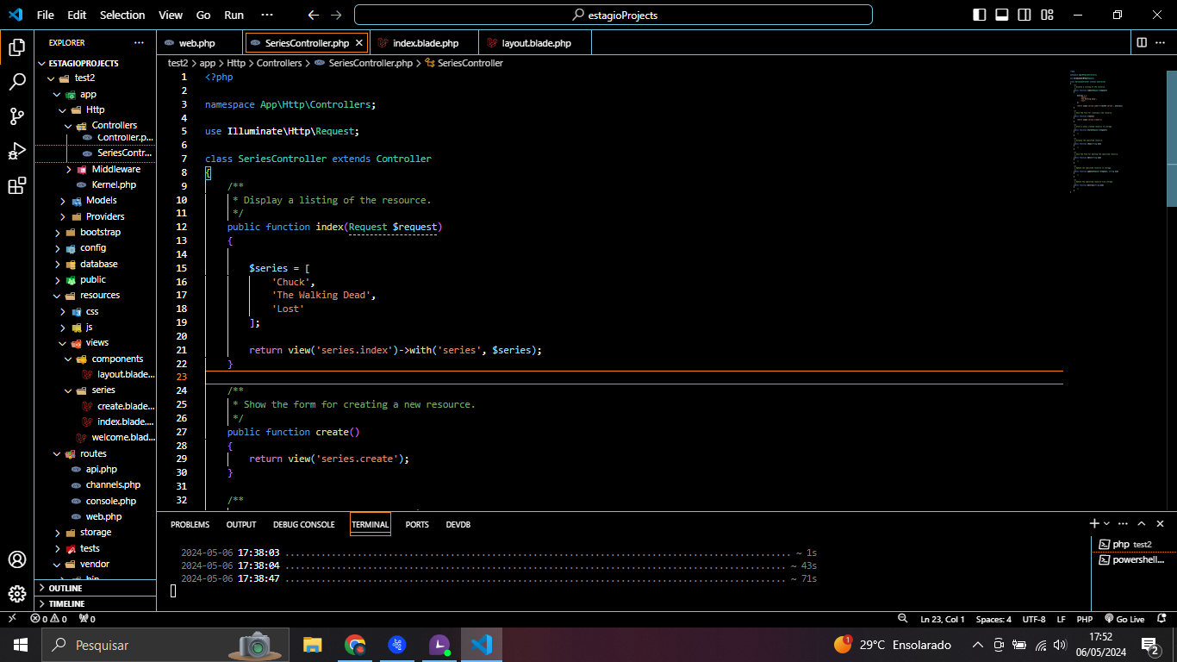Add a new terminal with plus icon

tap(1094, 523)
